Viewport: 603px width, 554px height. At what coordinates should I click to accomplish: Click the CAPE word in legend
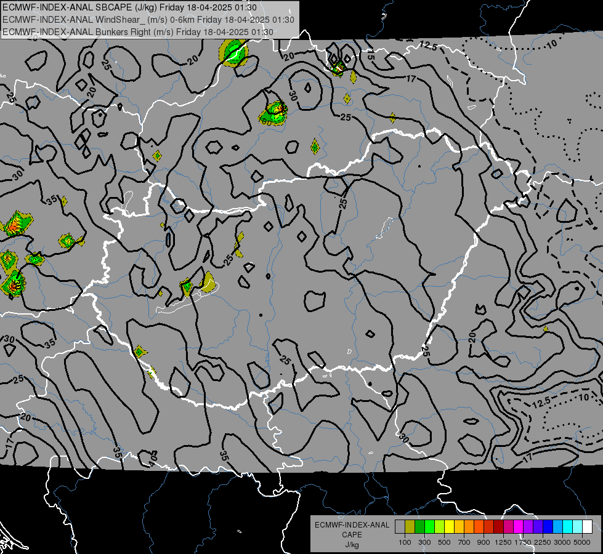pos(352,535)
